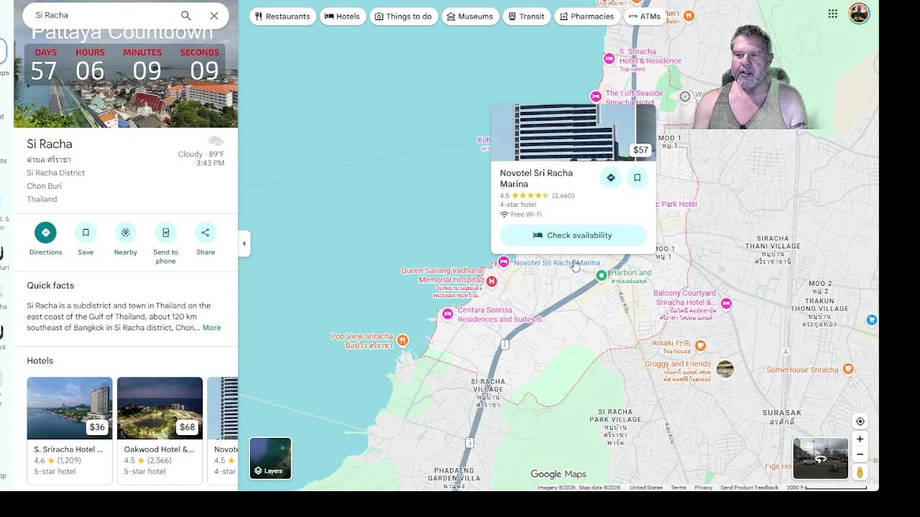This screenshot has height=517, width=920.
Task: Show your current location on the map
Action: coord(860,421)
